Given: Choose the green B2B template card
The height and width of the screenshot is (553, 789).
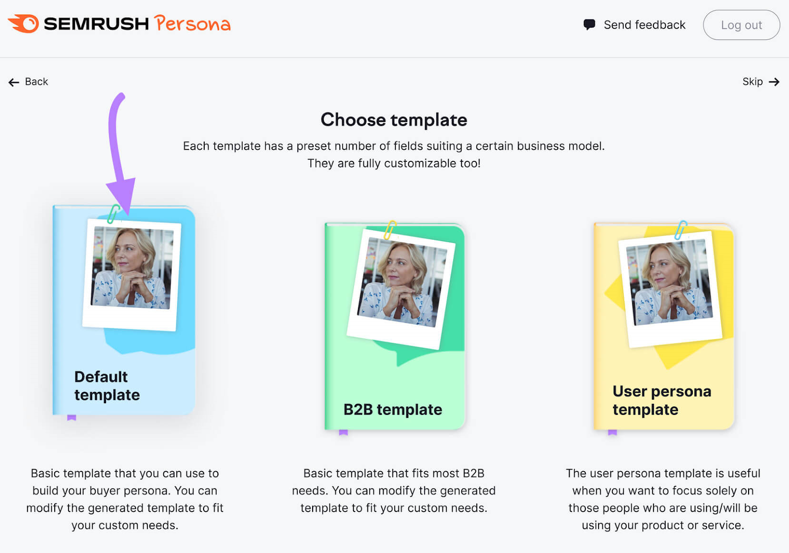Looking at the screenshot, I should (394, 326).
